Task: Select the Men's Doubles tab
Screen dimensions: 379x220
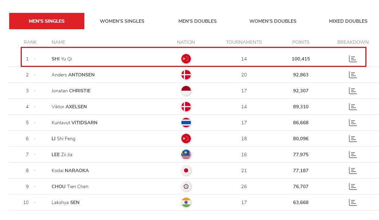Action: point(197,21)
